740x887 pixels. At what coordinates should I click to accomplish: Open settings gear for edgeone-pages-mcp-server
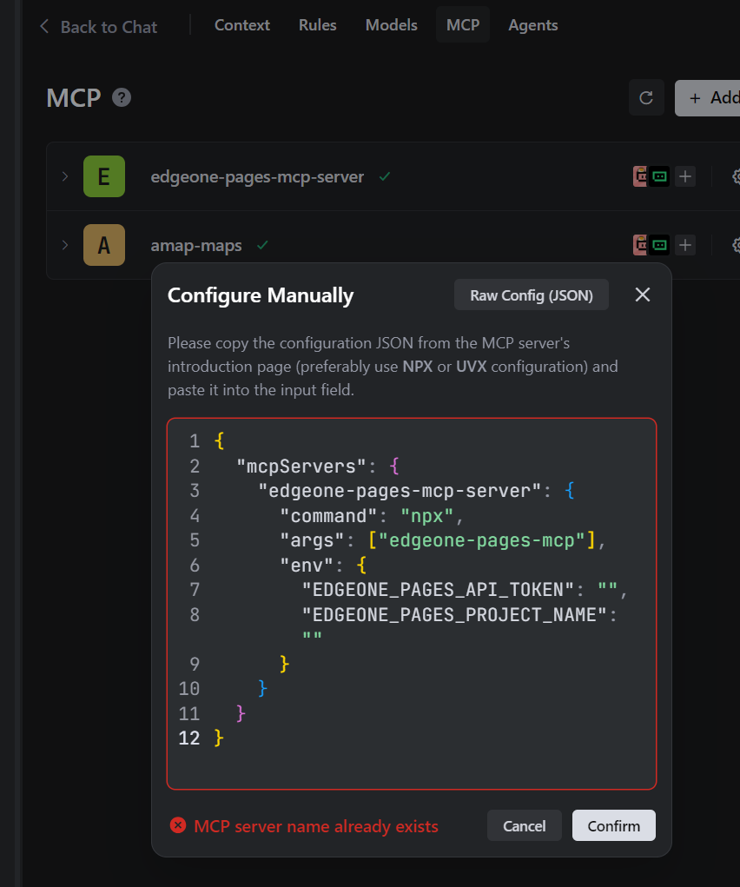(x=736, y=176)
